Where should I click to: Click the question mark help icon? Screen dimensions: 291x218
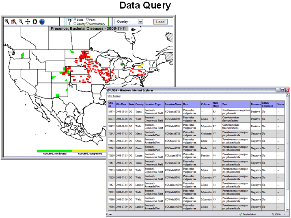(69, 22)
